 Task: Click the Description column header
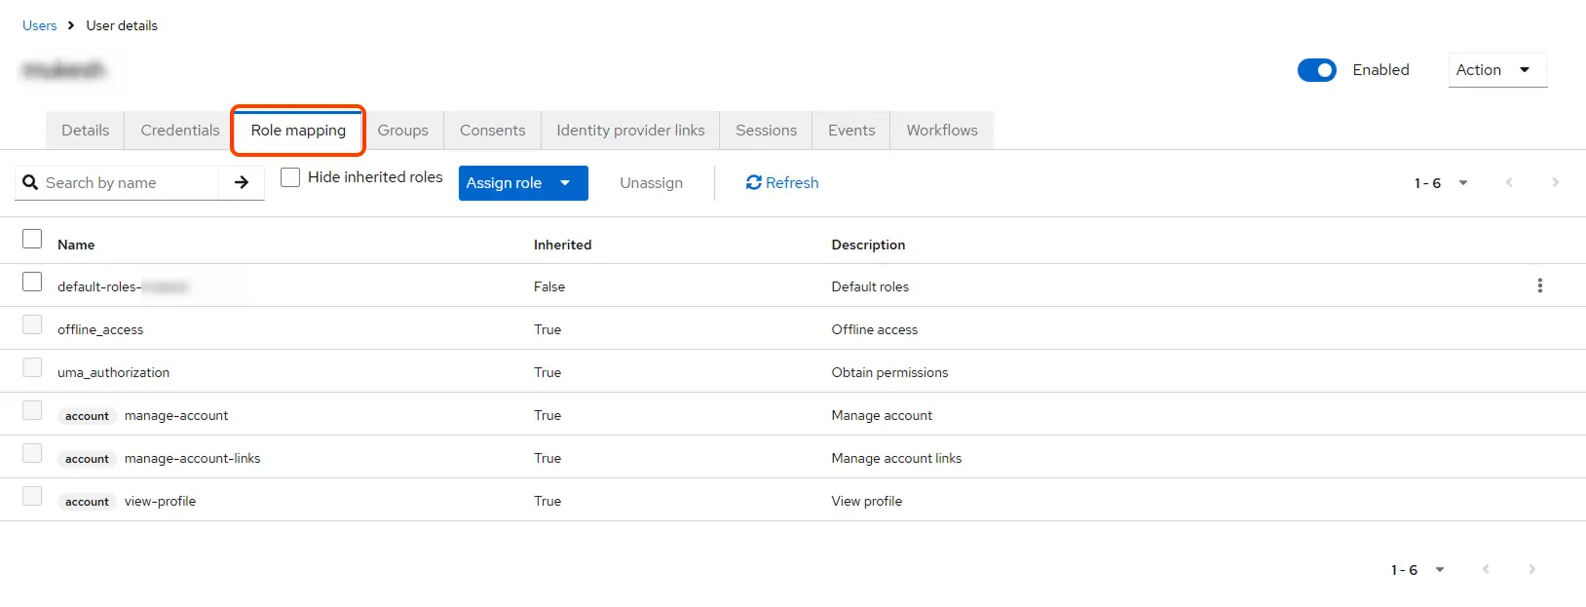[868, 245]
